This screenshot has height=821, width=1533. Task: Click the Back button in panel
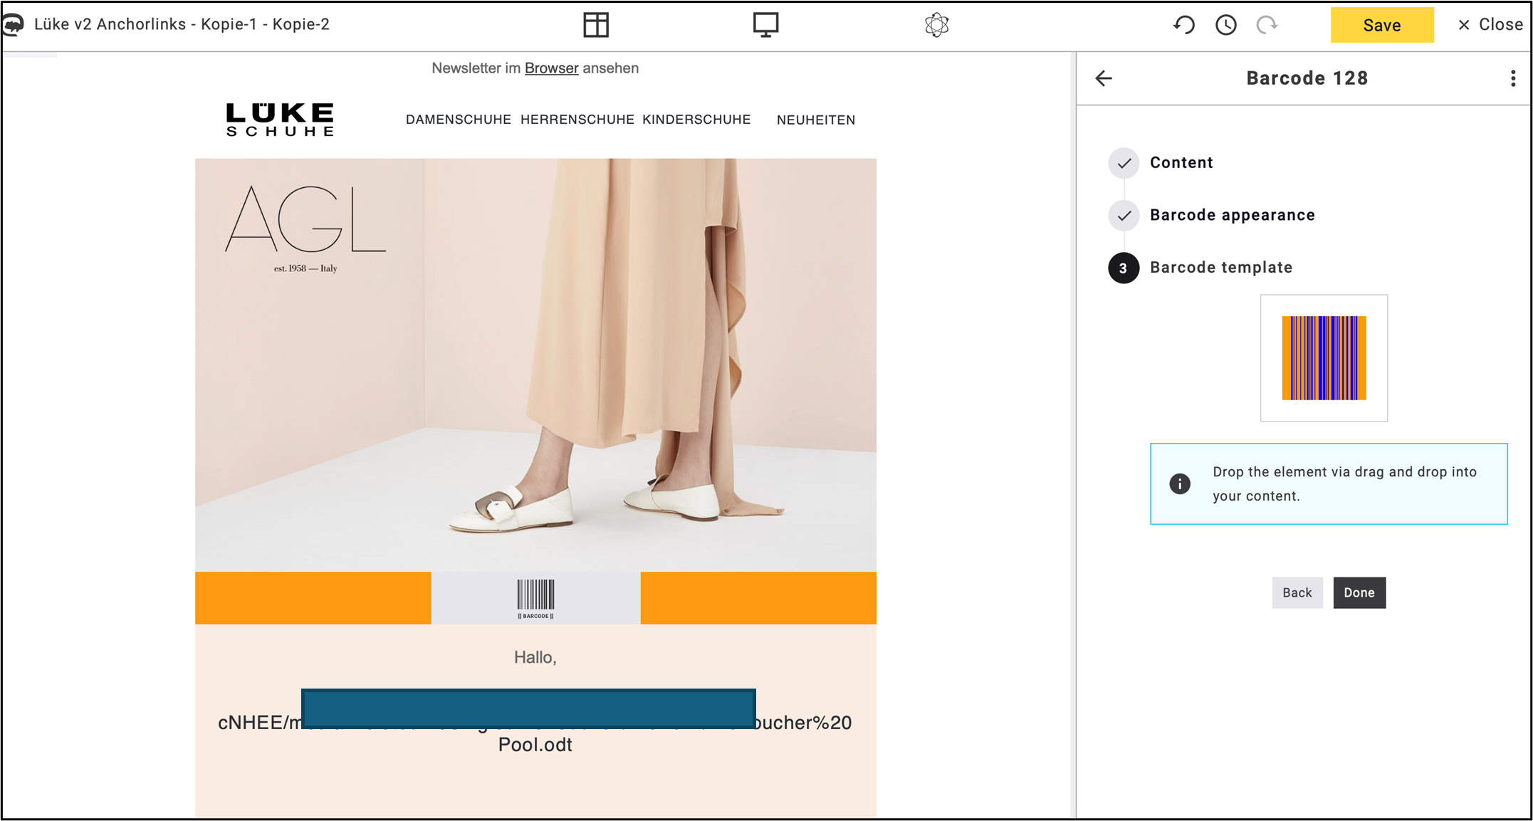click(1297, 592)
